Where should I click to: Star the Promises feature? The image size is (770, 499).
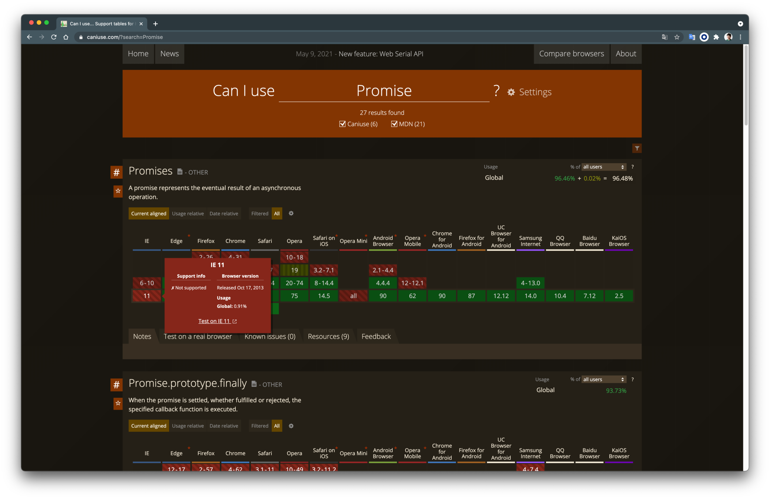click(x=118, y=191)
